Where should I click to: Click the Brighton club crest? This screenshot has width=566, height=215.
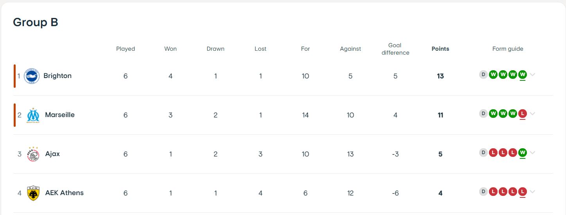(32, 76)
